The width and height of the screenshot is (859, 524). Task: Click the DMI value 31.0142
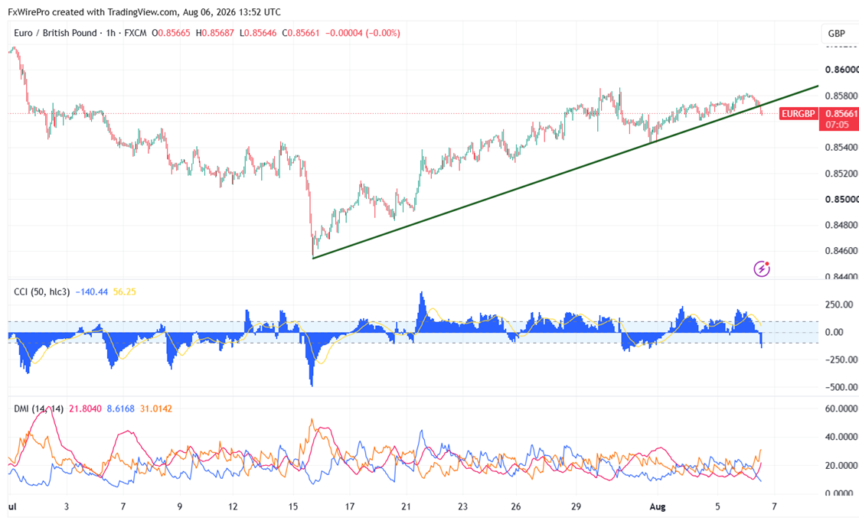click(x=156, y=408)
